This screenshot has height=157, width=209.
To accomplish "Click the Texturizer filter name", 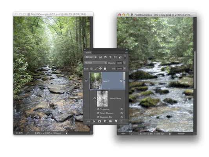I will pos(105,109).
